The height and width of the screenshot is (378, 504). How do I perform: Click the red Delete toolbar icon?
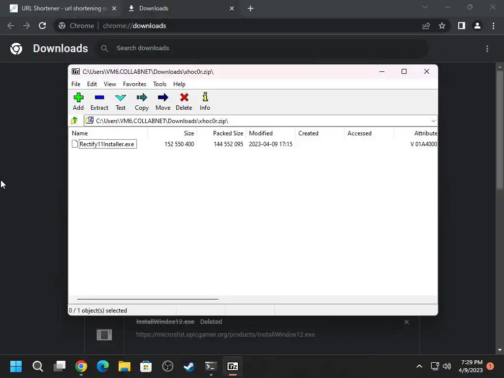[x=184, y=101]
